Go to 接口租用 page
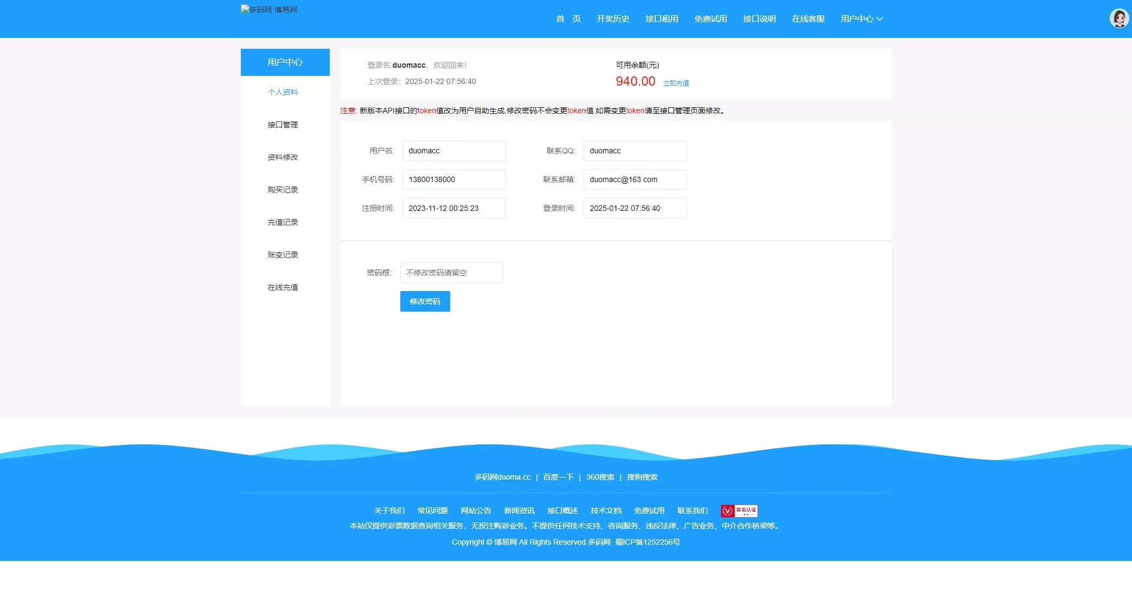This screenshot has height=607, width=1132. pos(661,18)
